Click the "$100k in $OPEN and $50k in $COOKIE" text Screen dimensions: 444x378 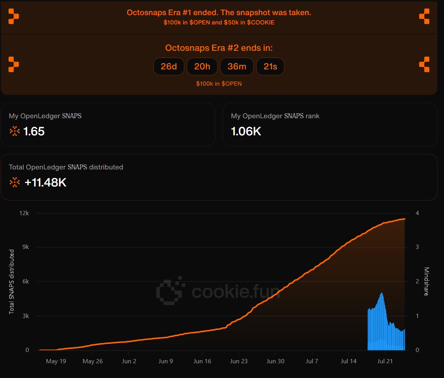pos(219,22)
